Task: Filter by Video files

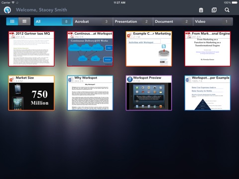Action: pos(213,21)
